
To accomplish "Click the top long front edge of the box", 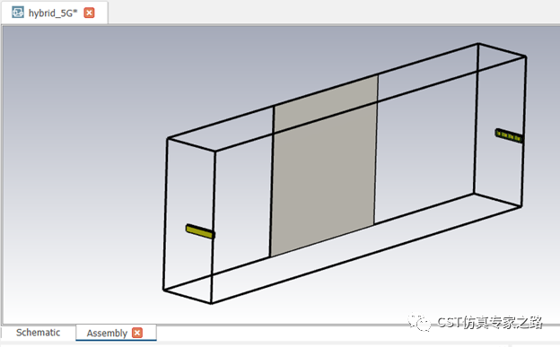I will (371, 103).
